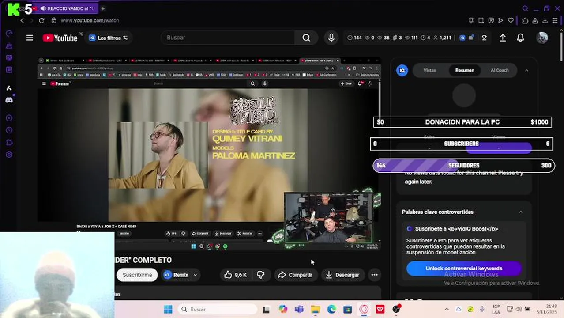Viewport: 564px width, 318px height.
Task: Go back with the browser back arrow
Action: [x=22, y=20]
